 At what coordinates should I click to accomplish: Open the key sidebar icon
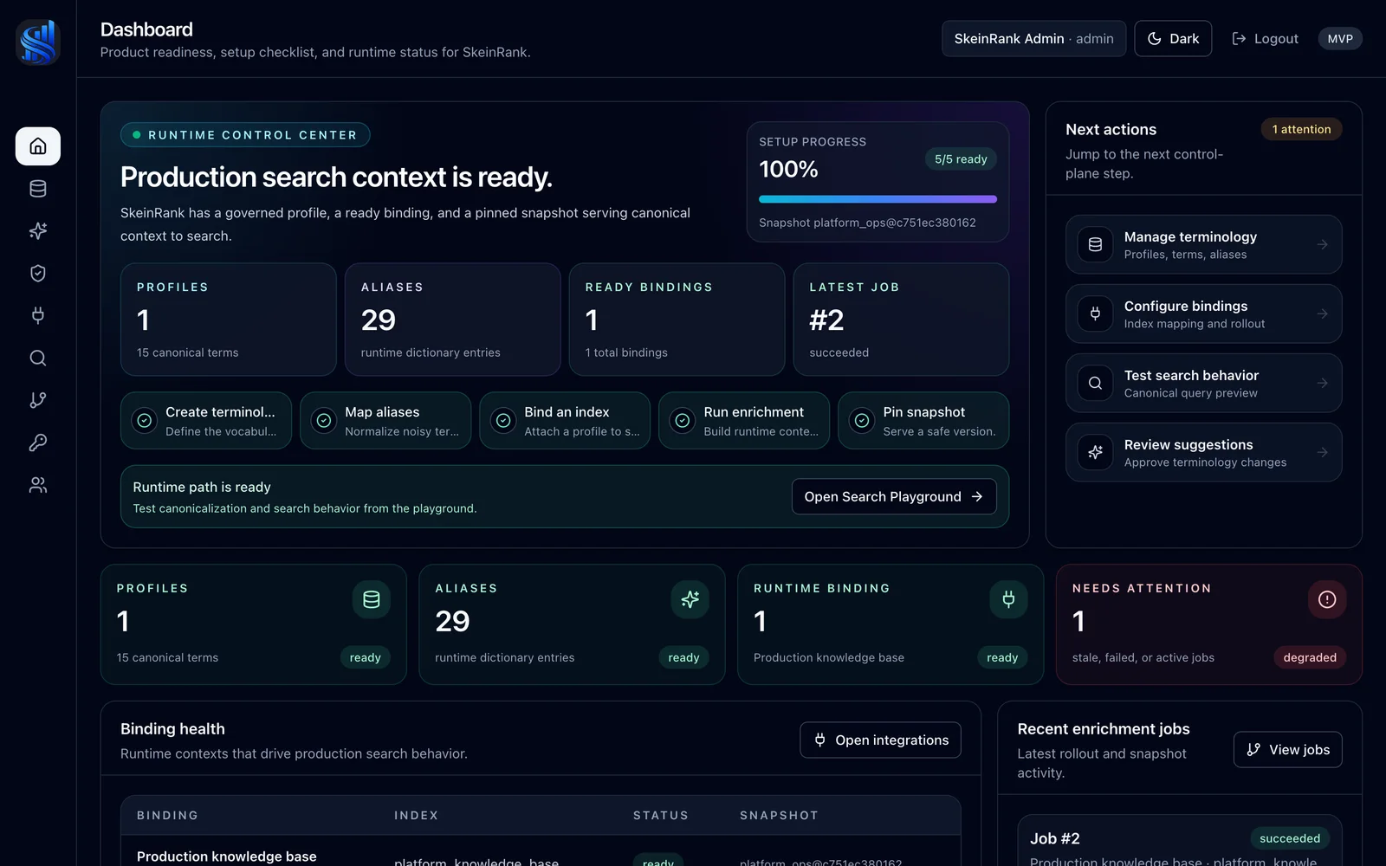tap(38, 443)
